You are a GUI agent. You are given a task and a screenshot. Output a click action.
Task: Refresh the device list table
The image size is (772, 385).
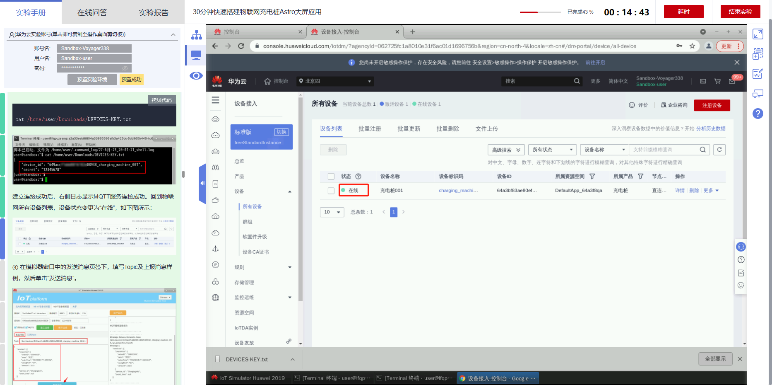(x=719, y=150)
